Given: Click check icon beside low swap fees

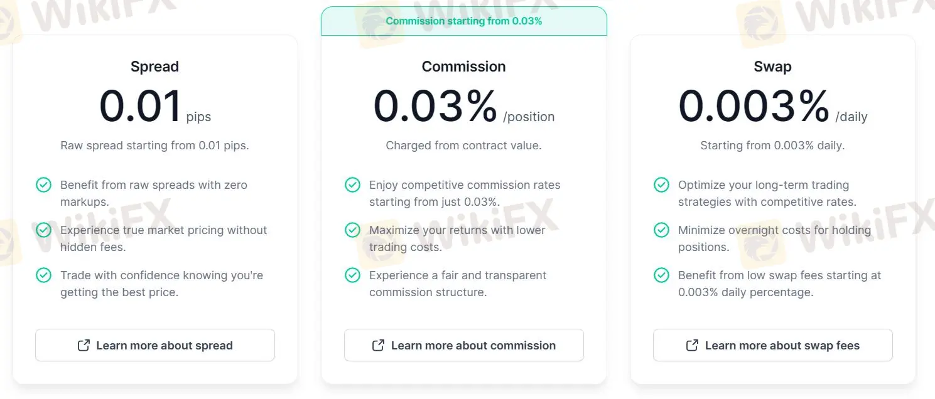Looking at the screenshot, I should [x=661, y=275].
